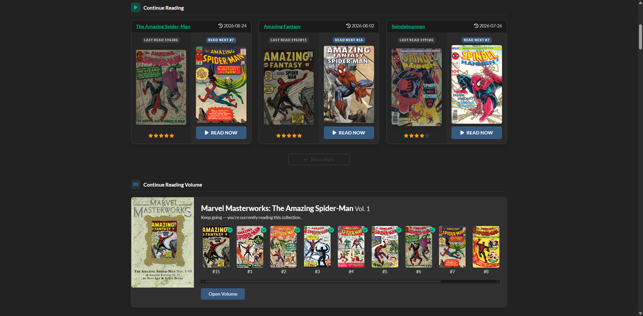The height and width of the screenshot is (316, 643).
Task: Click the read checkmark on volume issue #4
Action: click(x=365, y=230)
